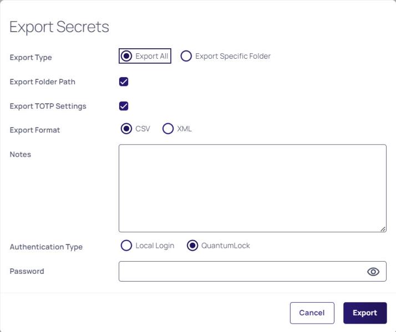396x332 pixels.
Task: Click the Notes resize handle corner
Action: pos(383,229)
